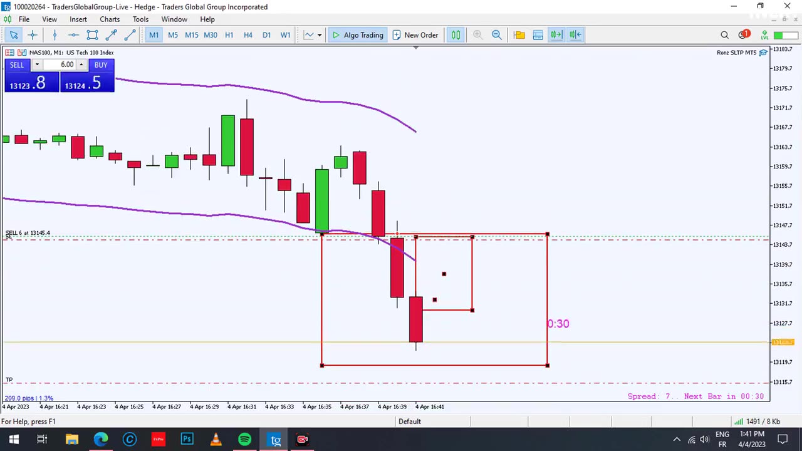Open the volume dropdown in trade panel
The width and height of the screenshot is (802, 451).
point(36,65)
